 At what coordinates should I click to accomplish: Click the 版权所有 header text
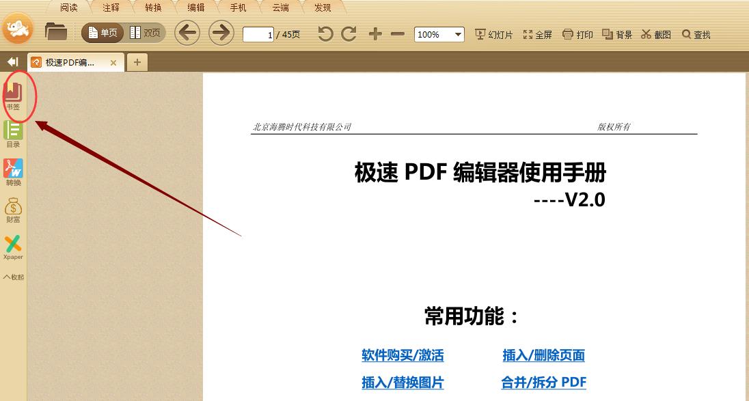click(x=614, y=126)
